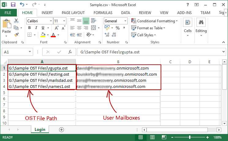228x141 pixels.
Task: Toggle Bold formatting
Action: pyautogui.click(x=29, y=28)
